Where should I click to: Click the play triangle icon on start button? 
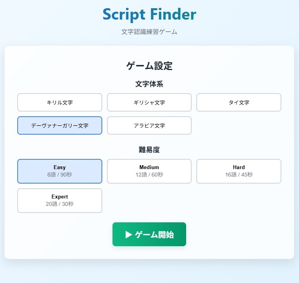click(129, 234)
